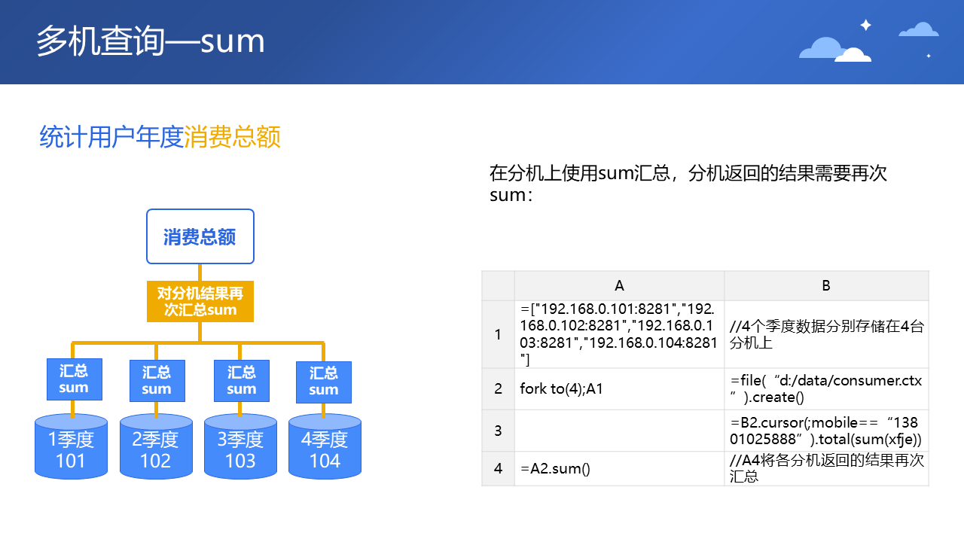
Task: Select the cell with "=file(“d:/data/consumer.ctx”).create()"
Action: pyautogui.click(x=826, y=388)
